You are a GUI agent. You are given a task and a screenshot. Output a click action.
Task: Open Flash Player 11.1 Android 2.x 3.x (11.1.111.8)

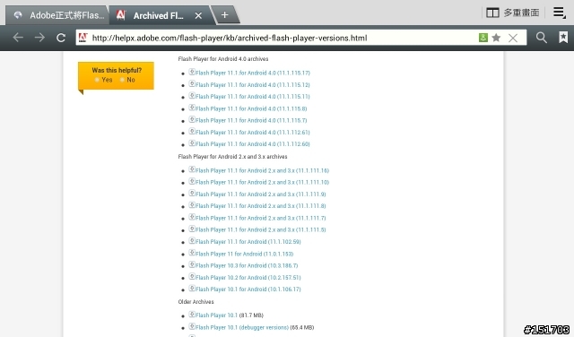coord(261,206)
